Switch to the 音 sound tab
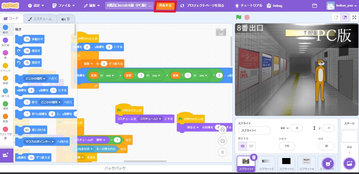 tap(65, 19)
